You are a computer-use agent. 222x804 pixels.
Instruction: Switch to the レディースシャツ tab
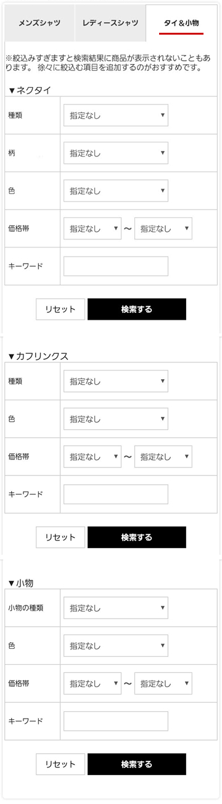(110, 24)
